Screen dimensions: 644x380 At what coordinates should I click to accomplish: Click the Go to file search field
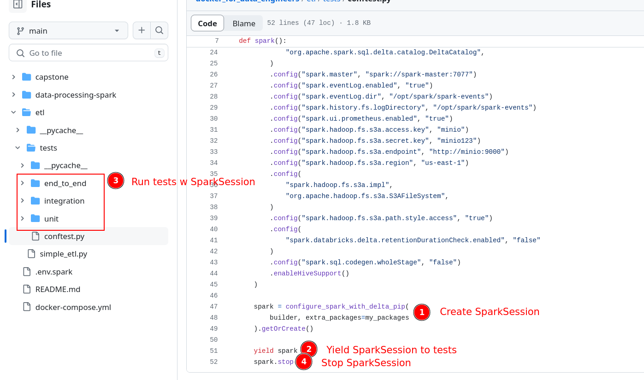click(x=88, y=53)
